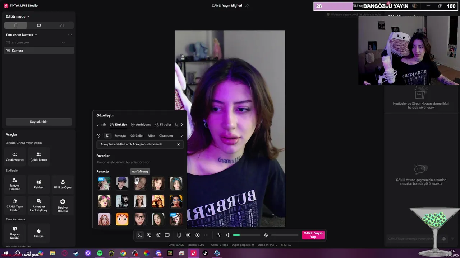Select the Kamera source
Image resolution: width=460 pixels, height=258 pixels.
coord(39,51)
